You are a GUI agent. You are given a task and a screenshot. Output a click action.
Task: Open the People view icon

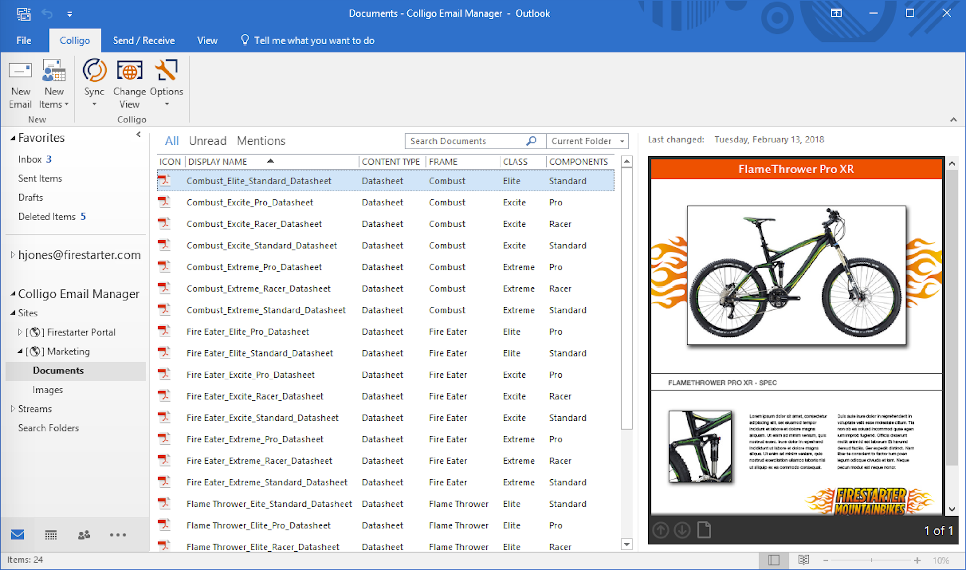coord(84,534)
